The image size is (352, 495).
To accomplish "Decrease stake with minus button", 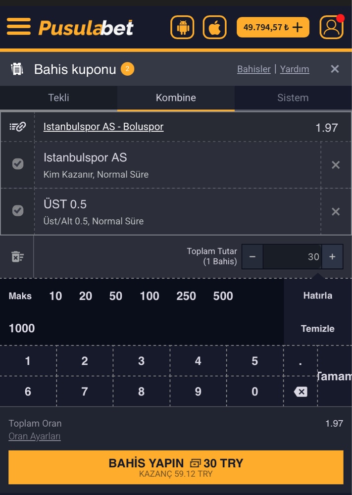I will coord(252,256).
